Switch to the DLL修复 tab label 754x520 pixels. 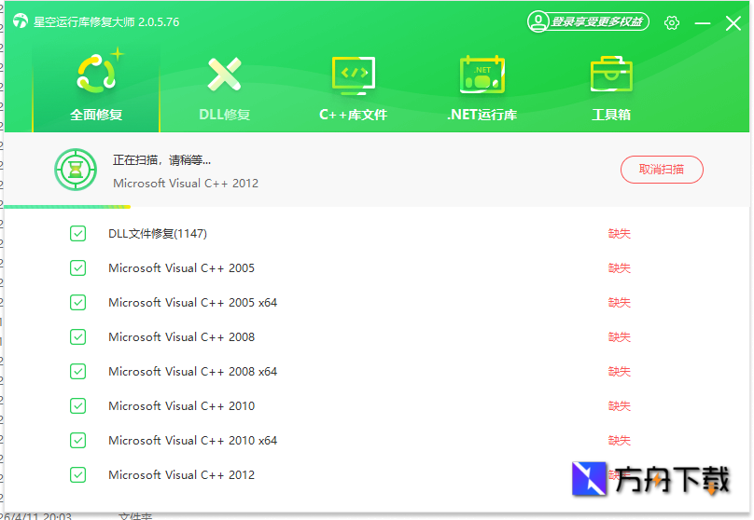224,116
